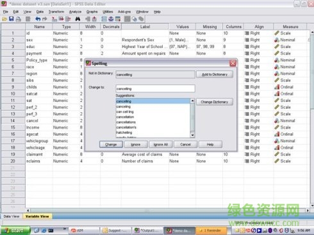Image resolution: width=314 pixels, height=235 pixels.
Task: Click Add to Dictionary button
Action: click(215, 74)
